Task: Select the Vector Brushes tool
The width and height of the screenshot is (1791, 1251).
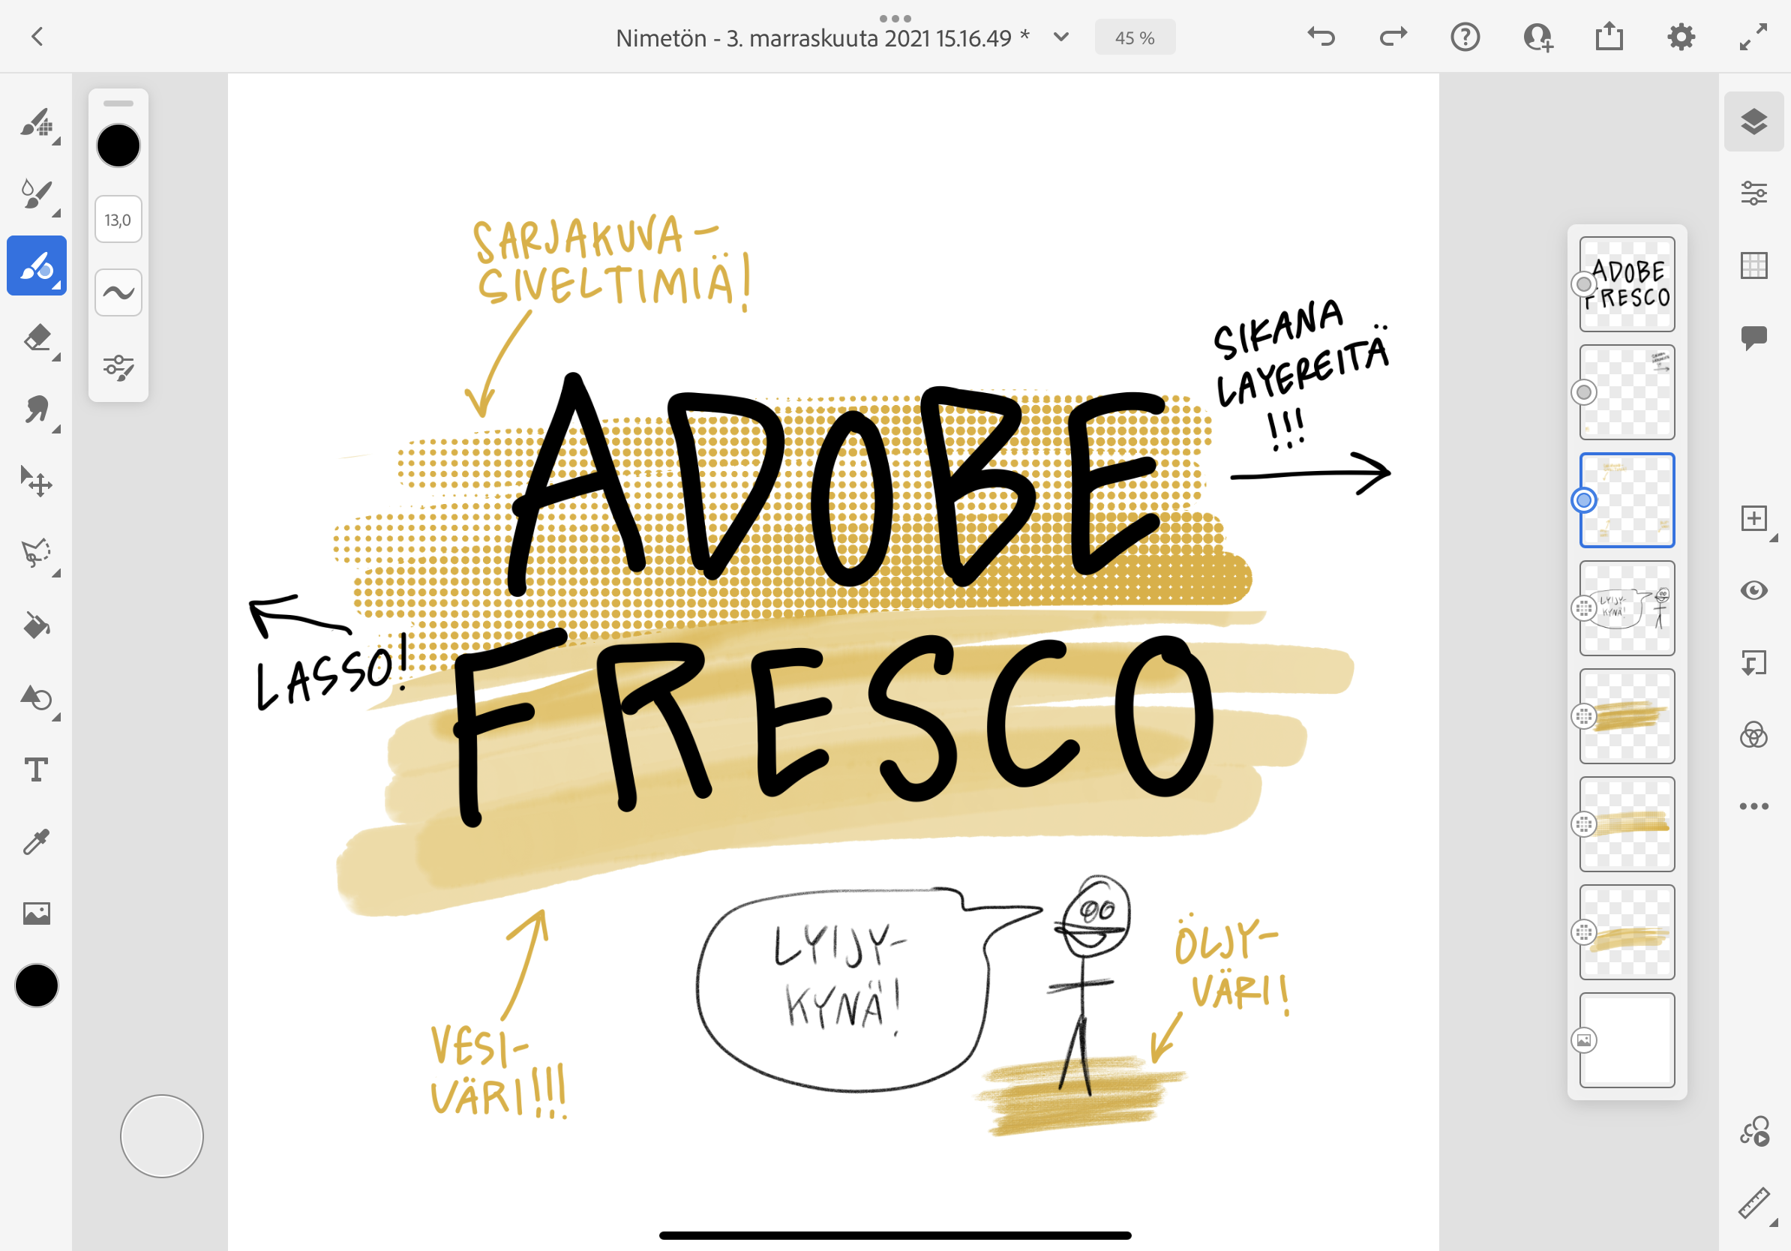Action: coord(37,265)
